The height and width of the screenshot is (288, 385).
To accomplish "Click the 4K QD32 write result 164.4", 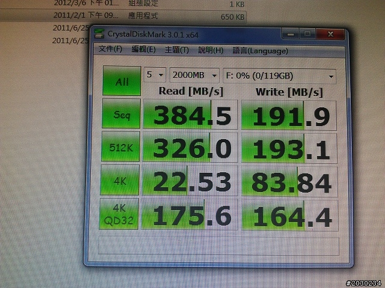I will point(290,216).
